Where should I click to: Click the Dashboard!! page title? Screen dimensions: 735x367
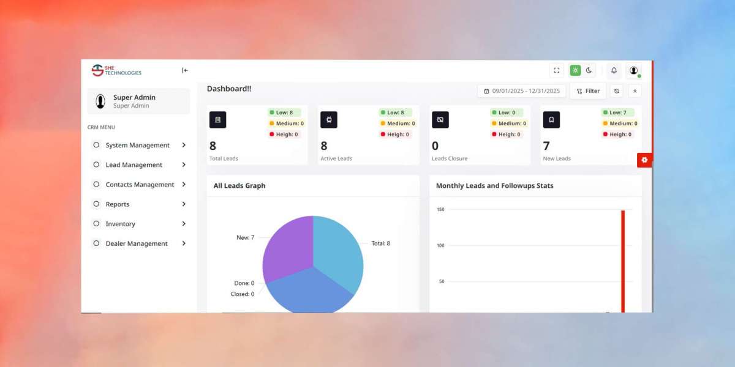pyautogui.click(x=229, y=89)
